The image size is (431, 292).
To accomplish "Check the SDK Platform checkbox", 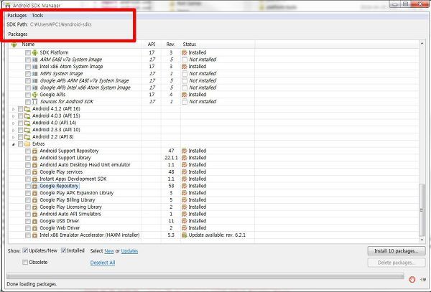I will [28, 52].
